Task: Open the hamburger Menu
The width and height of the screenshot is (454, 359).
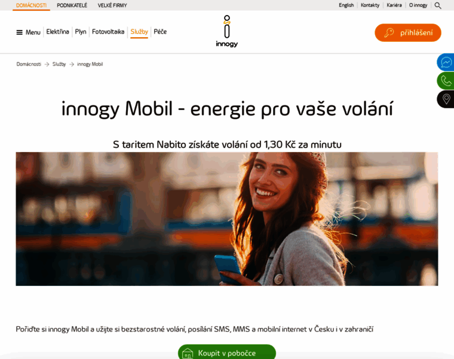Action: point(29,32)
